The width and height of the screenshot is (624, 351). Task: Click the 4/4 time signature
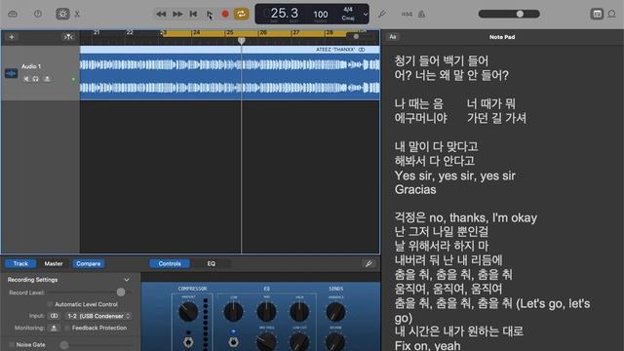point(348,9)
